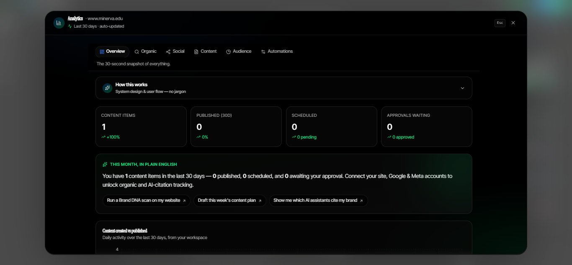
Task: Click the 0 pending label
Action: coord(307,137)
